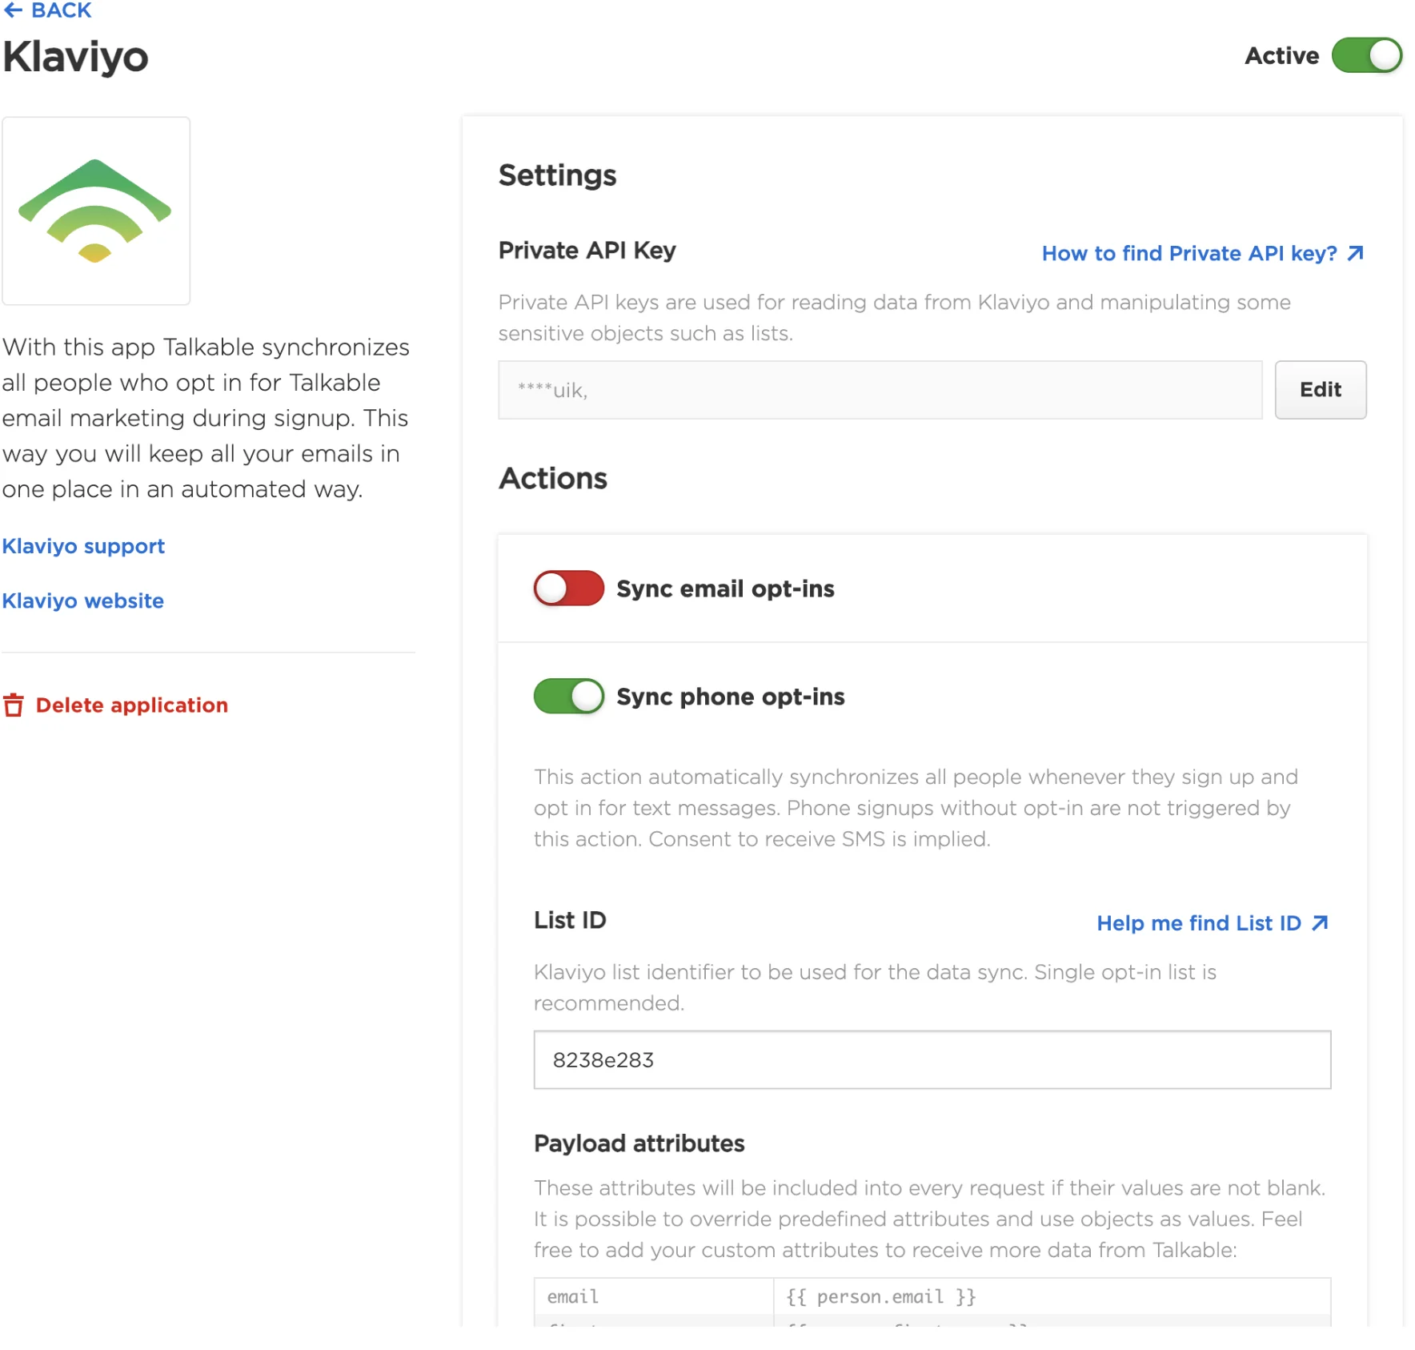The height and width of the screenshot is (1350, 1415).
Task: Enable Sync email opt-ins toggle
Action: 569,589
